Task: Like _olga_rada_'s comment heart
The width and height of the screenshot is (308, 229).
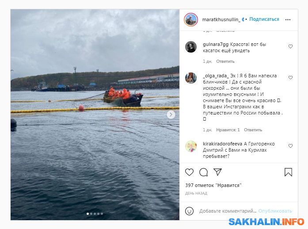Action: click(x=290, y=78)
